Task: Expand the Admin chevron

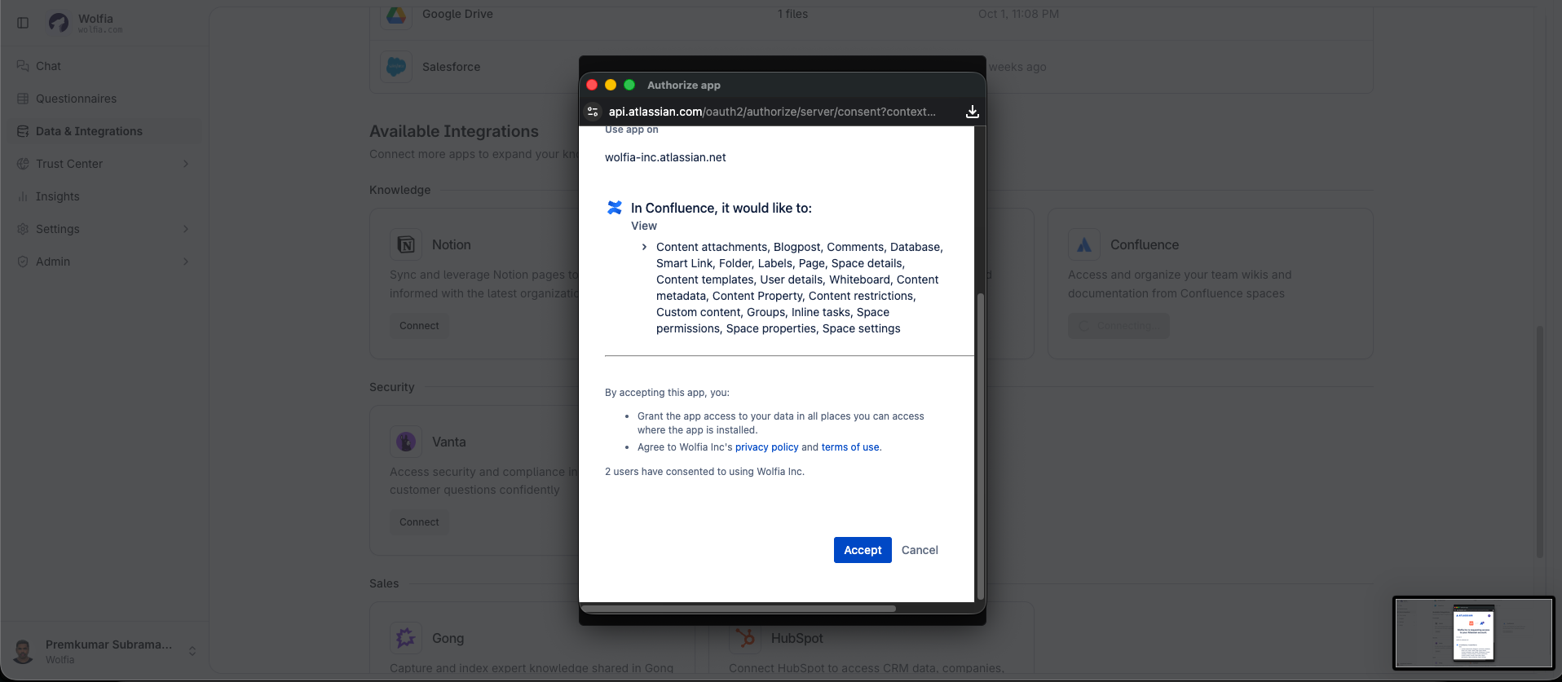Action: [186, 262]
